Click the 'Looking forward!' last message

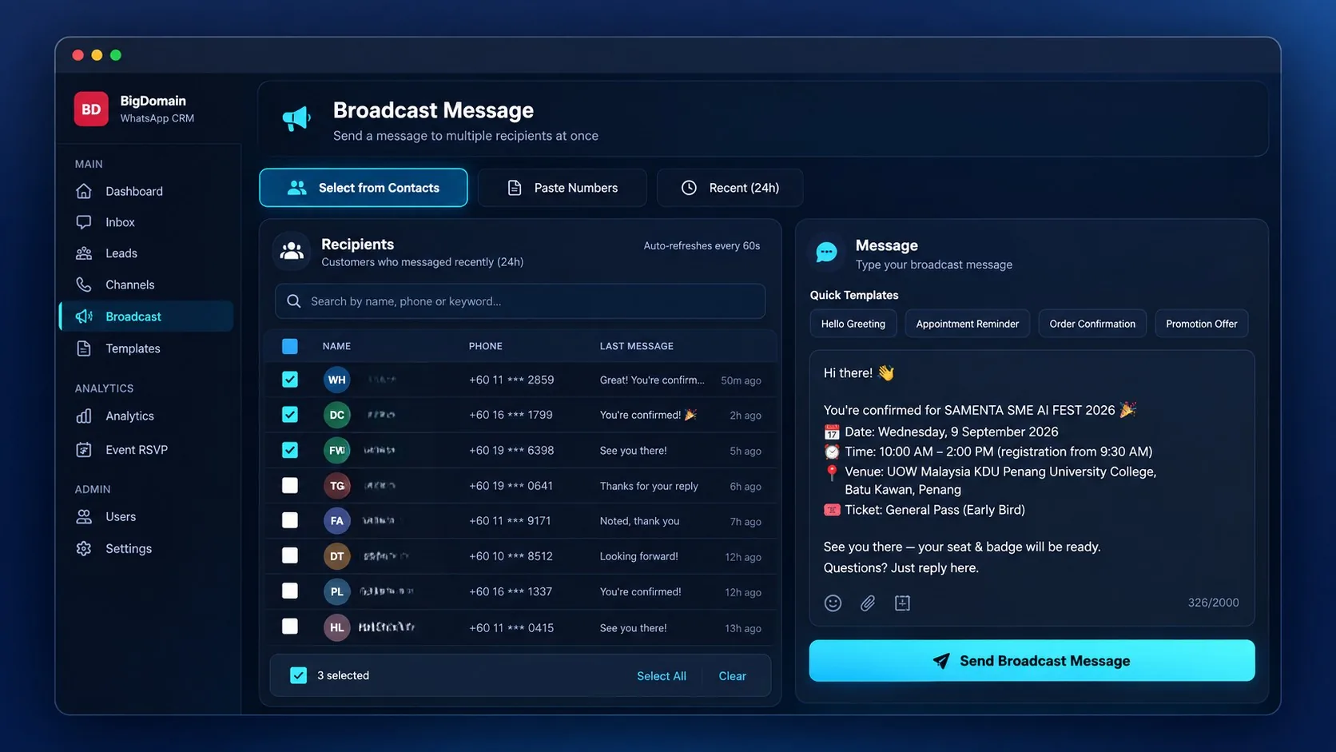(639, 556)
